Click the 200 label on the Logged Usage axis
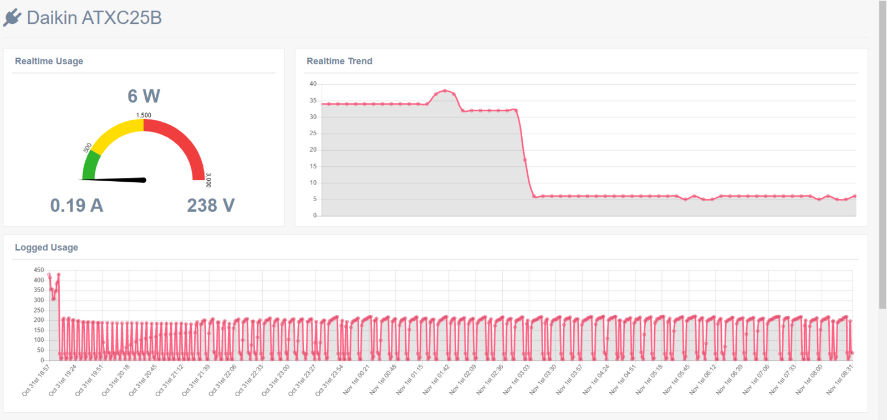 (x=39, y=320)
